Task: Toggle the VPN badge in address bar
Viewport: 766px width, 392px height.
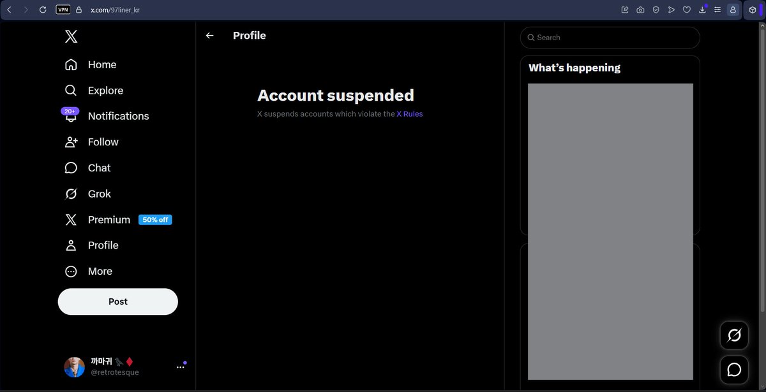Action: (63, 10)
